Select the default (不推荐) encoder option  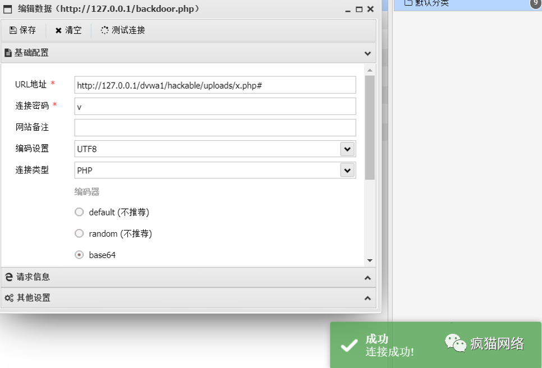tap(79, 212)
